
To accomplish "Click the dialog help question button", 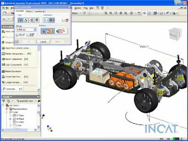I will click(x=17, y=42).
